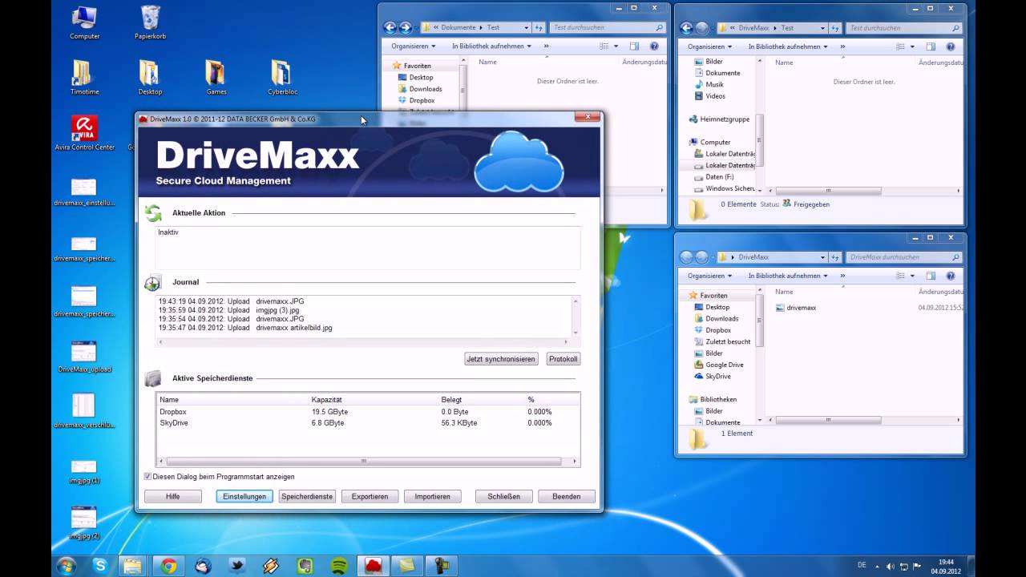Click the Exportieren button
1026x577 pixels.
click(x=370, y=497)
